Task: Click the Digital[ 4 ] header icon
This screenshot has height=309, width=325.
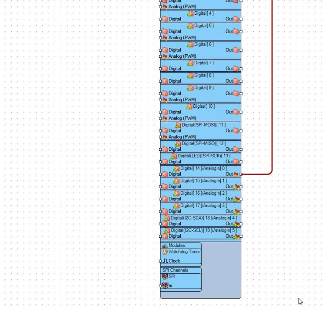Action: click(190, 13)
